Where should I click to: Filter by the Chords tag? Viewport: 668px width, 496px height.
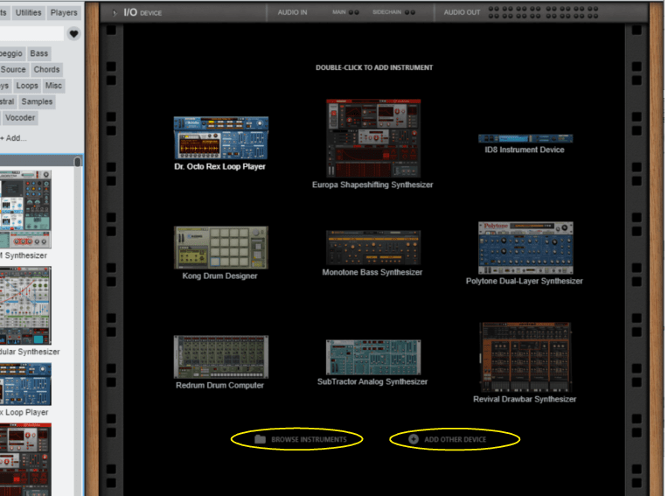click(47, 69)
